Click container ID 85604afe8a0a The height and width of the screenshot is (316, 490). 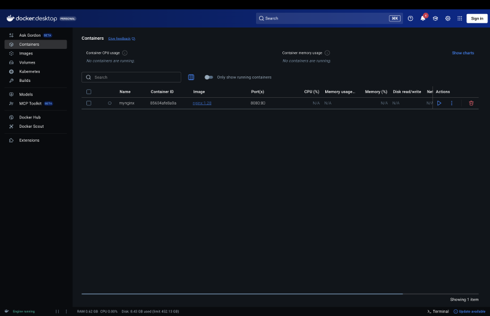pos(163,103)
